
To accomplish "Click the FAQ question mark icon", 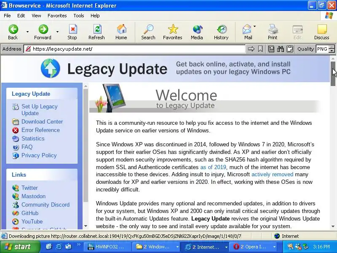I will 16,147.
